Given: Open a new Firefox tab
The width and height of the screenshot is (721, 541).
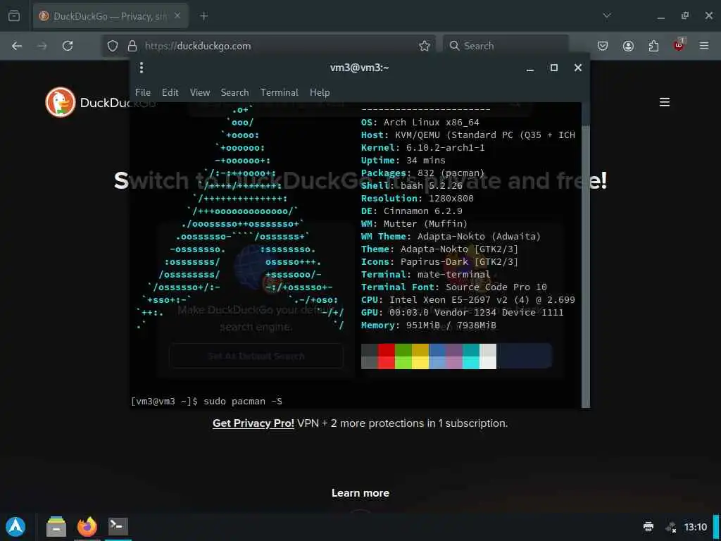Looking at the screenshot, I should click(203, 16).
